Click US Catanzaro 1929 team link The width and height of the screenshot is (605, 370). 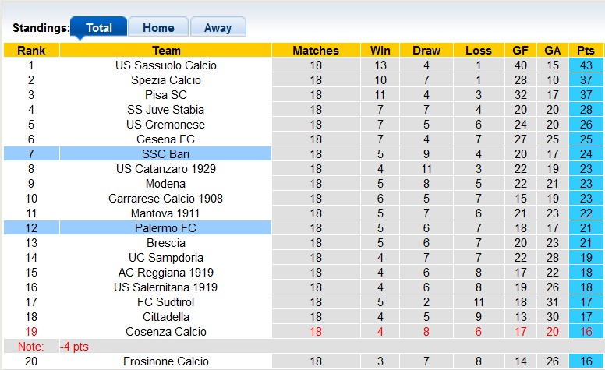point(165,169)
